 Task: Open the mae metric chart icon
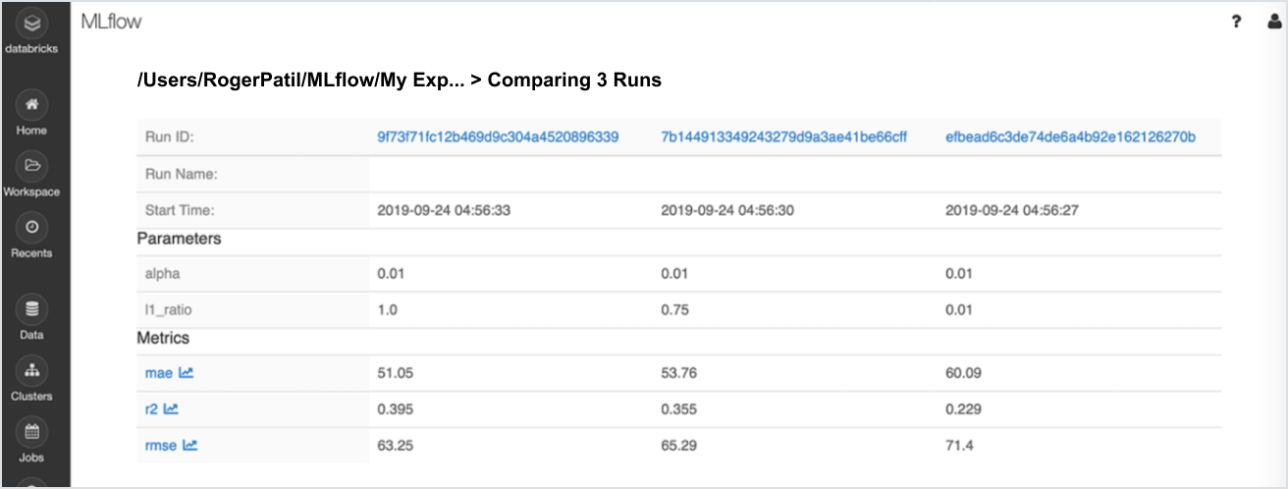point(187,373)
